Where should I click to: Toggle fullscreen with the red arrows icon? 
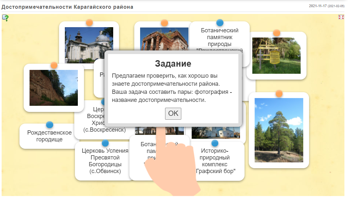point(341,17)
